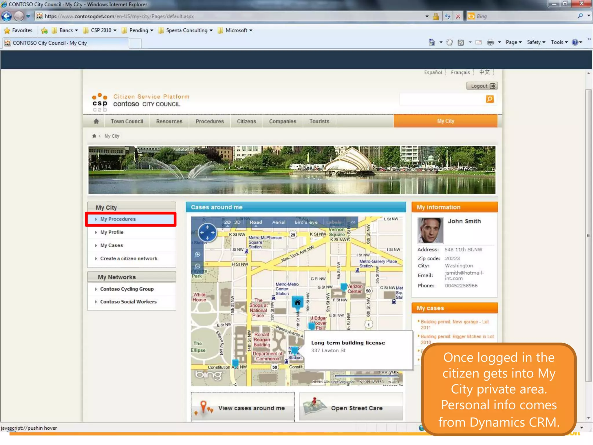
Task: Open the Microsoft favorites folder dropdown
Action: (235, 30)
